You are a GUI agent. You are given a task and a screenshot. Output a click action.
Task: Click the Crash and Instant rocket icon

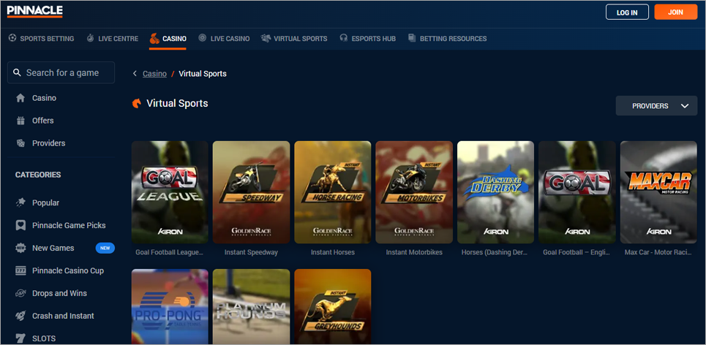pyautogui.click(x=20, y=316)
